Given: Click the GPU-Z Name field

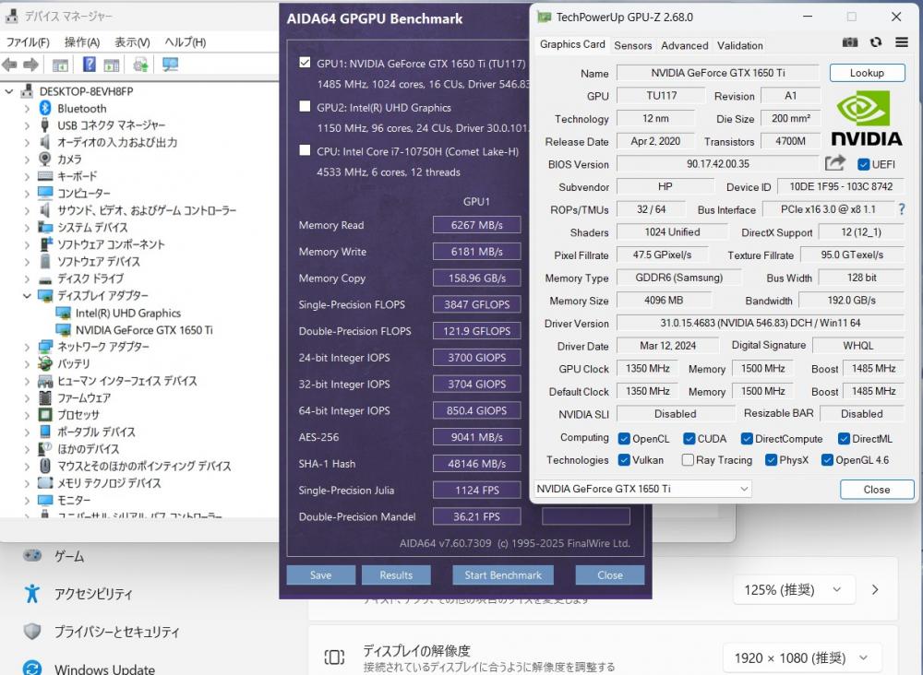Looking at the screenshot, I should coord(717,73).
